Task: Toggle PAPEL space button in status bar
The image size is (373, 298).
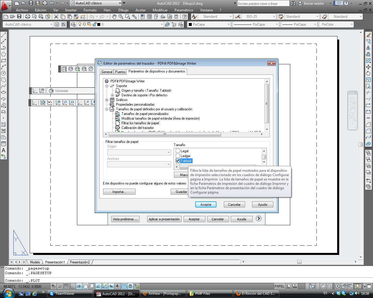Action: point(279,286)
